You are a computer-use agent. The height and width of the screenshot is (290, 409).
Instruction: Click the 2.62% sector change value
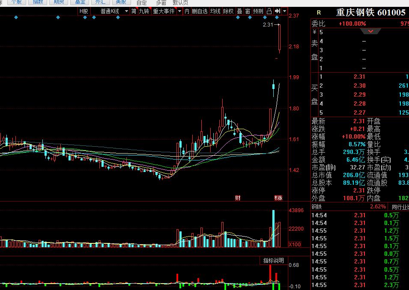pos(378,207)
